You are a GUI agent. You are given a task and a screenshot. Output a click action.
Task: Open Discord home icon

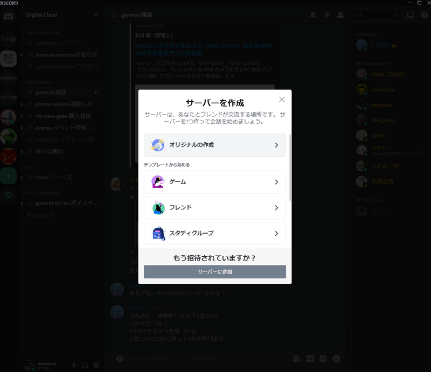pos(8,17)
